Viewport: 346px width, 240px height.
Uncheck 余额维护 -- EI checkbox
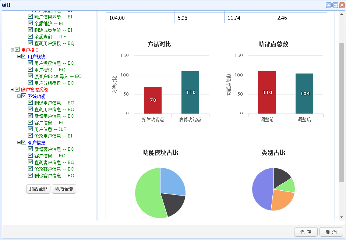click(31, 23)
